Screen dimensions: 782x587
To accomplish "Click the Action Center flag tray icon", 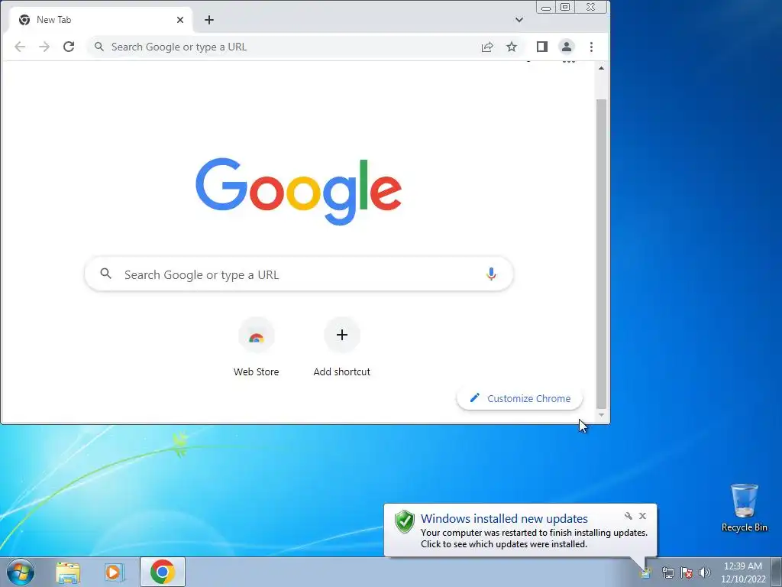I will [x=687, y=572].
